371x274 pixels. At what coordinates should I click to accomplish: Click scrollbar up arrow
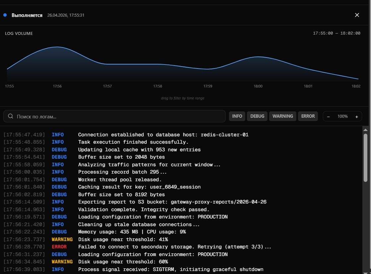(365, 130)
